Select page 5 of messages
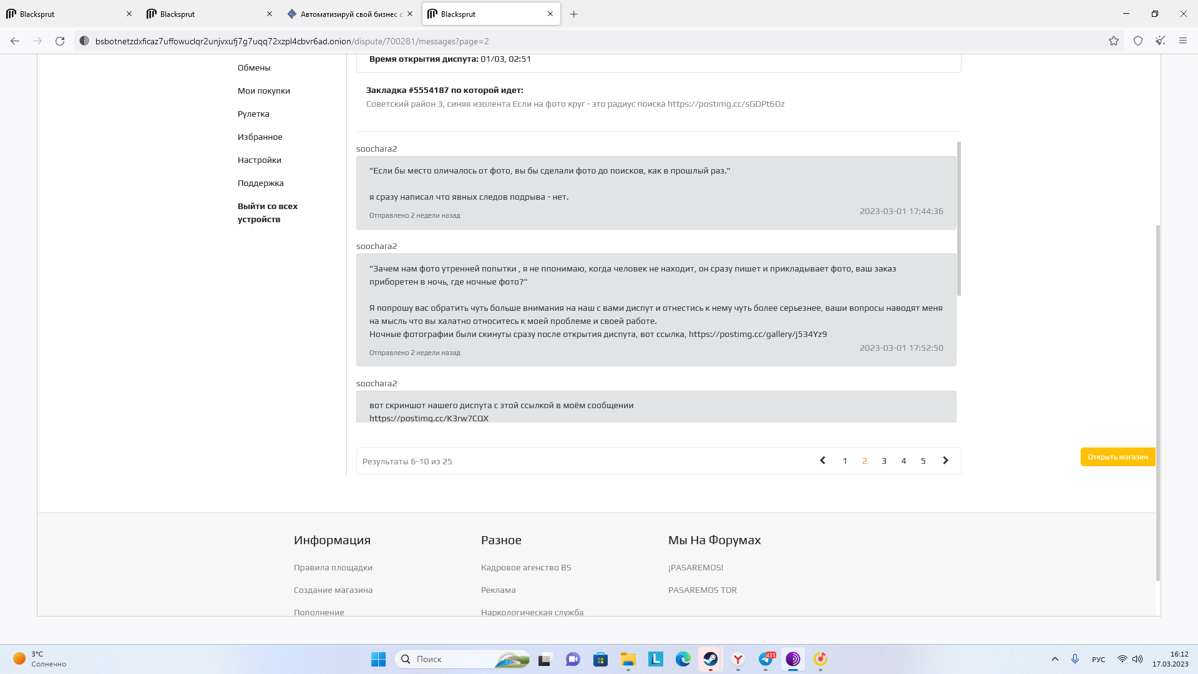Screen dimensions: 1198x674 [923, 461]
